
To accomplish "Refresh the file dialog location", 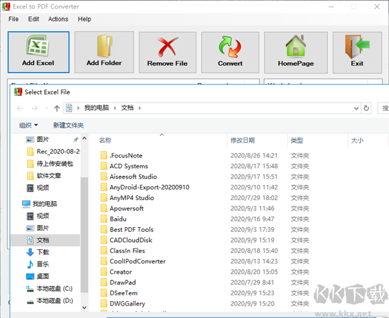I will (367, 108).
